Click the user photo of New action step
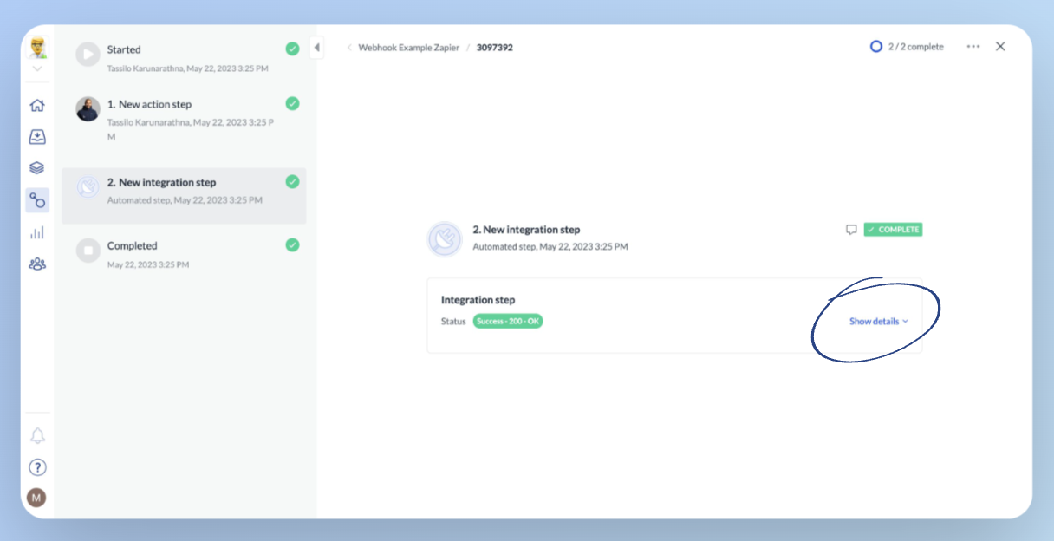 tap(88, 108)
